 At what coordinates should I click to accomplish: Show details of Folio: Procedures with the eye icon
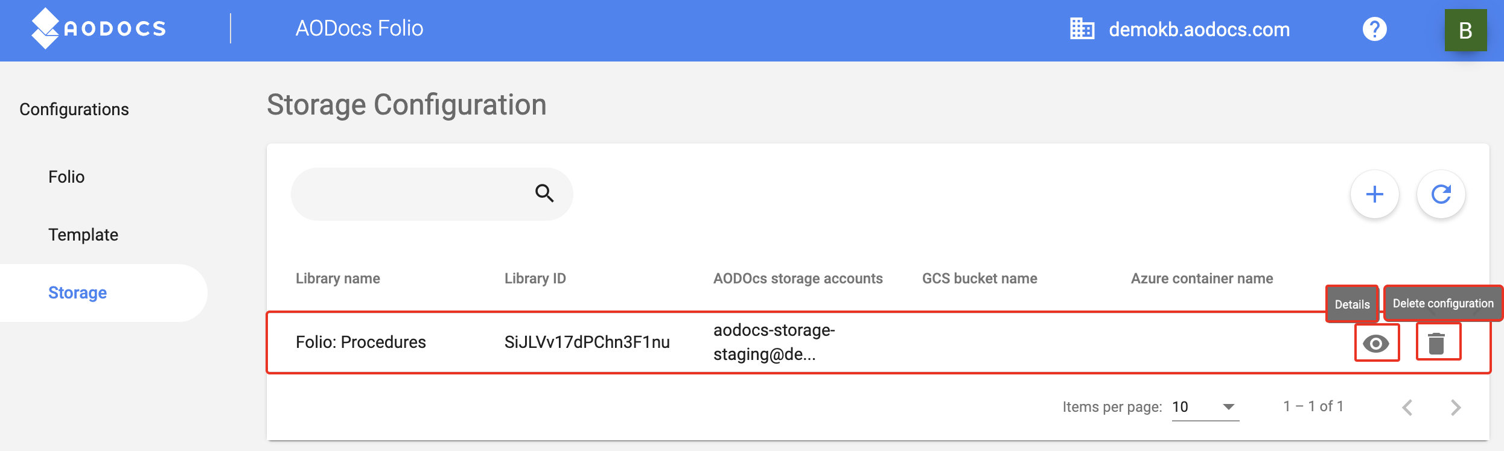pos(1377,342)
